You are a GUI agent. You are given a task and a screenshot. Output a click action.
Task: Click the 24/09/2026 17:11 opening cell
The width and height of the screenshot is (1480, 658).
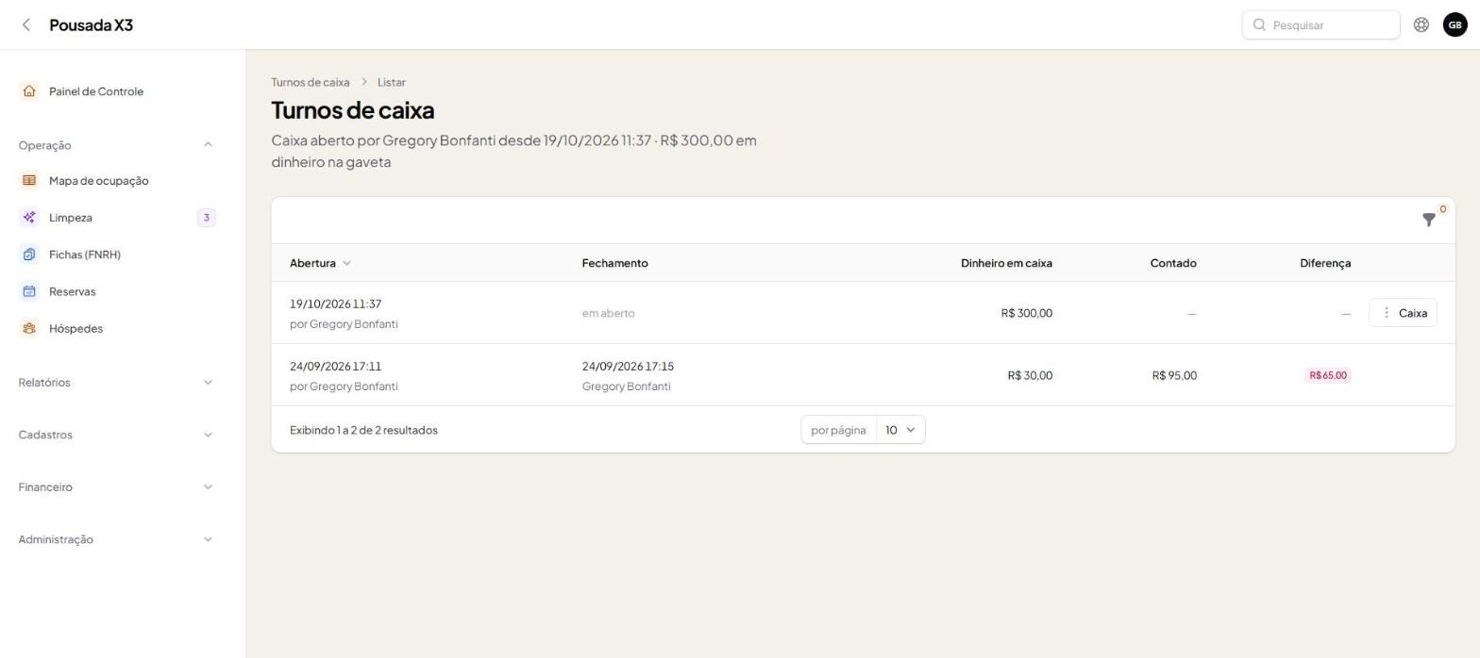[x=335, y=366]
